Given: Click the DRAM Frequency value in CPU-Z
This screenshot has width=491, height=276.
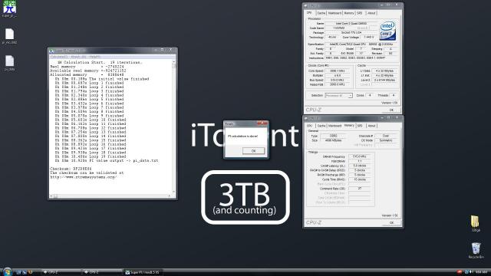Looking at the screenshot, I should [x=360, y=156].
